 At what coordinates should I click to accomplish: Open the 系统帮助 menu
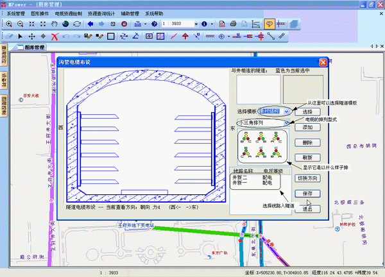tap(154, 13)
